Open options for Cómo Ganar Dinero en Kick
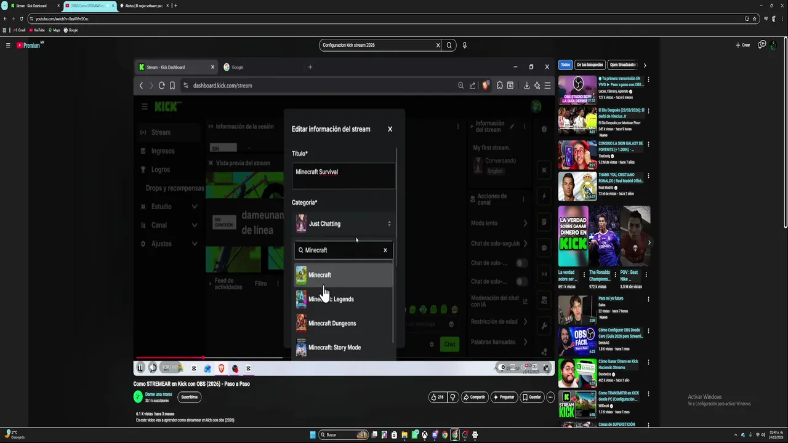The image size is (788, 443). coord(648,362)
